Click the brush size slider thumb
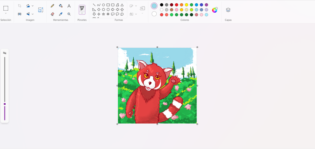Image resolution: width=315 pixels, height=149 pixels. point(5,104)
